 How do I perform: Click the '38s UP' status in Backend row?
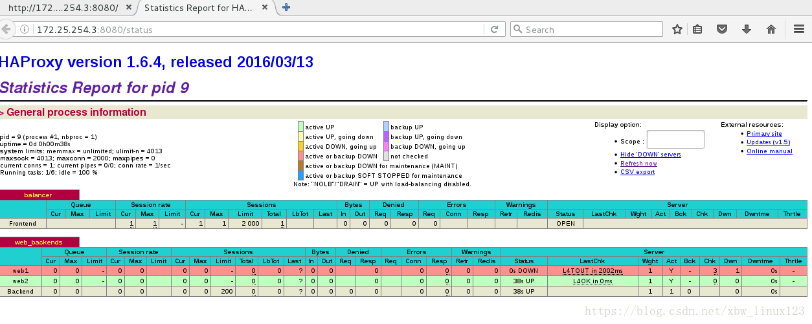[524, 292]
